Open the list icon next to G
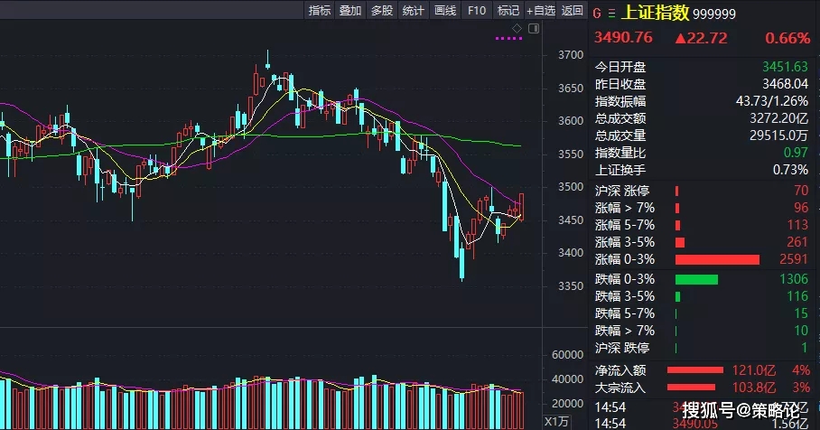Screen dimensions: 820x430 coord(610,13)
